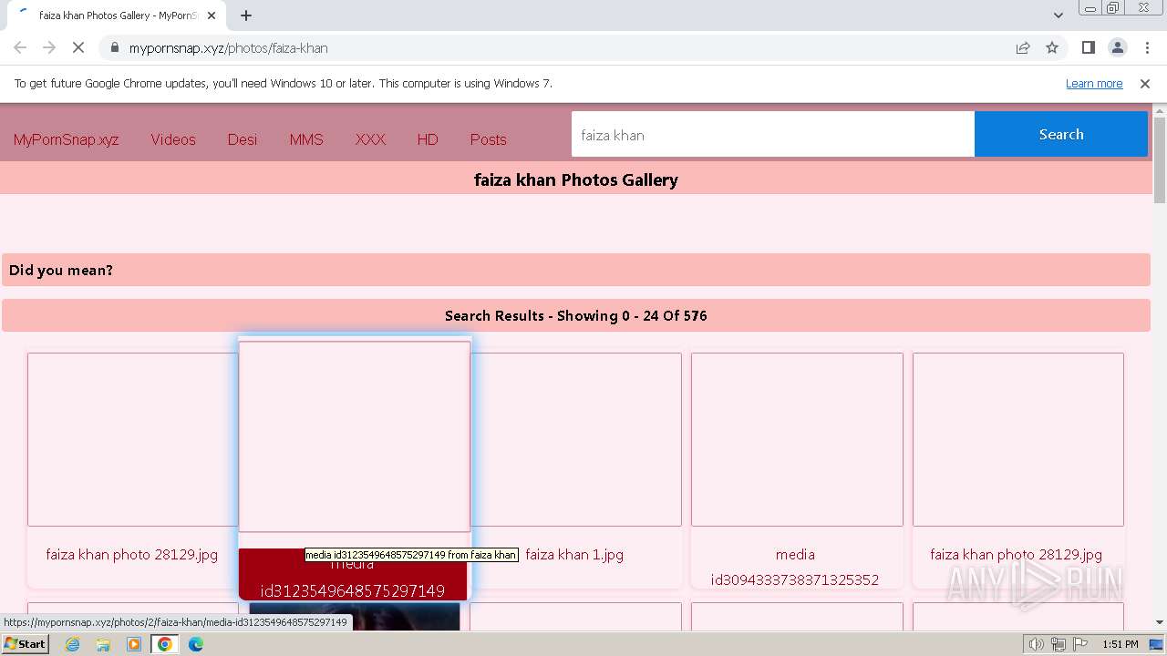
Task: Click the Show desktop button
Action: click(1158, 644)
